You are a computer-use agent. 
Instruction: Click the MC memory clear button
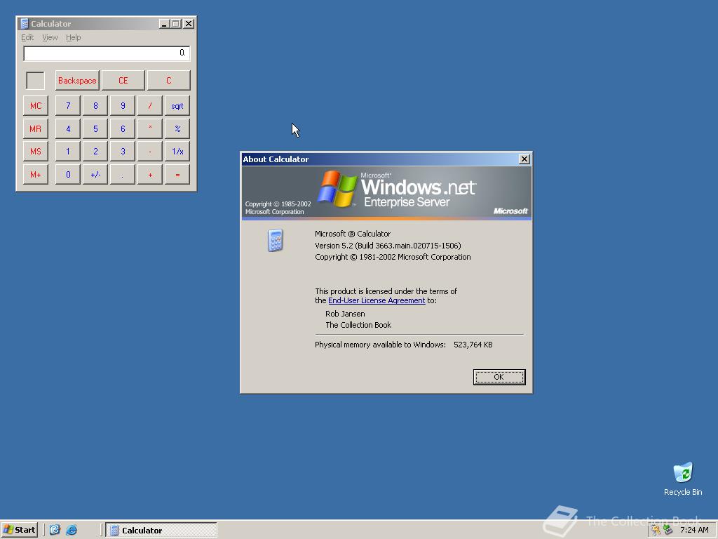coord(36,106)
